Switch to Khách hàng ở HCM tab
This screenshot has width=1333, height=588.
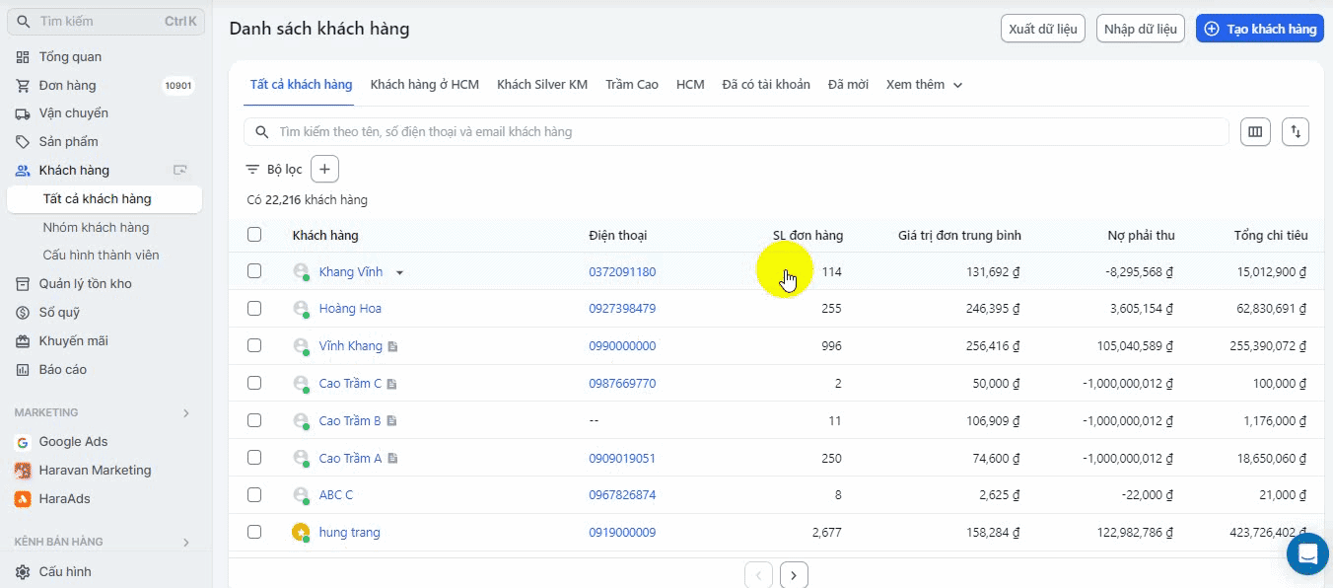tap(424, 85)
